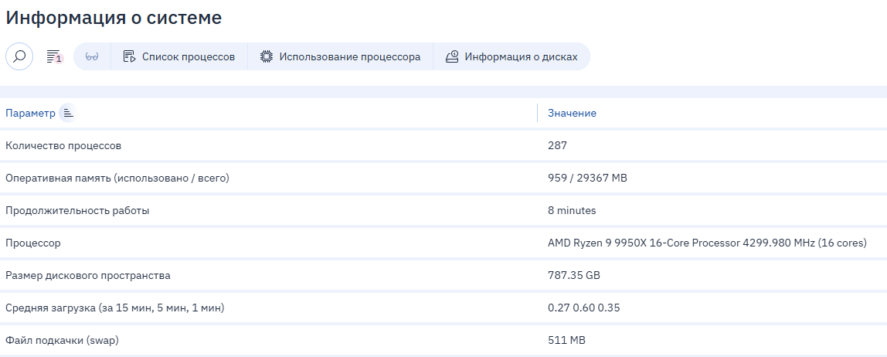This screenshot has width=887, height=357.
Task: Toggle sort icon next to Параметр
Action: [x=68, y=113]
